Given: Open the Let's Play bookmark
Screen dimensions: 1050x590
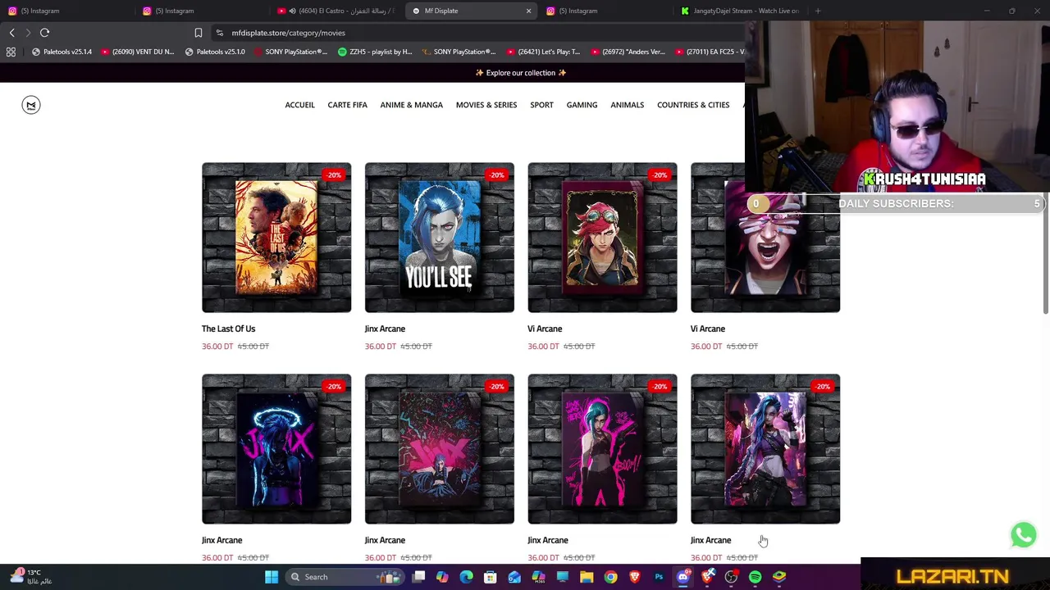Looking at the screenshot, I should [x=543, y=52].
